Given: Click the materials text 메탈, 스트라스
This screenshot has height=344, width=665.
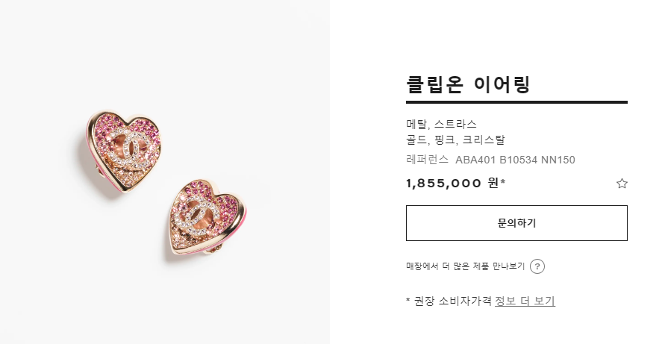Looking at the screenshot, I should (441, 124).
